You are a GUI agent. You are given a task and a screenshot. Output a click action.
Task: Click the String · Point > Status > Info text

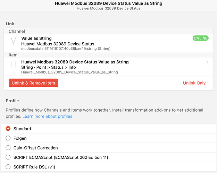(x=49, y=67)
